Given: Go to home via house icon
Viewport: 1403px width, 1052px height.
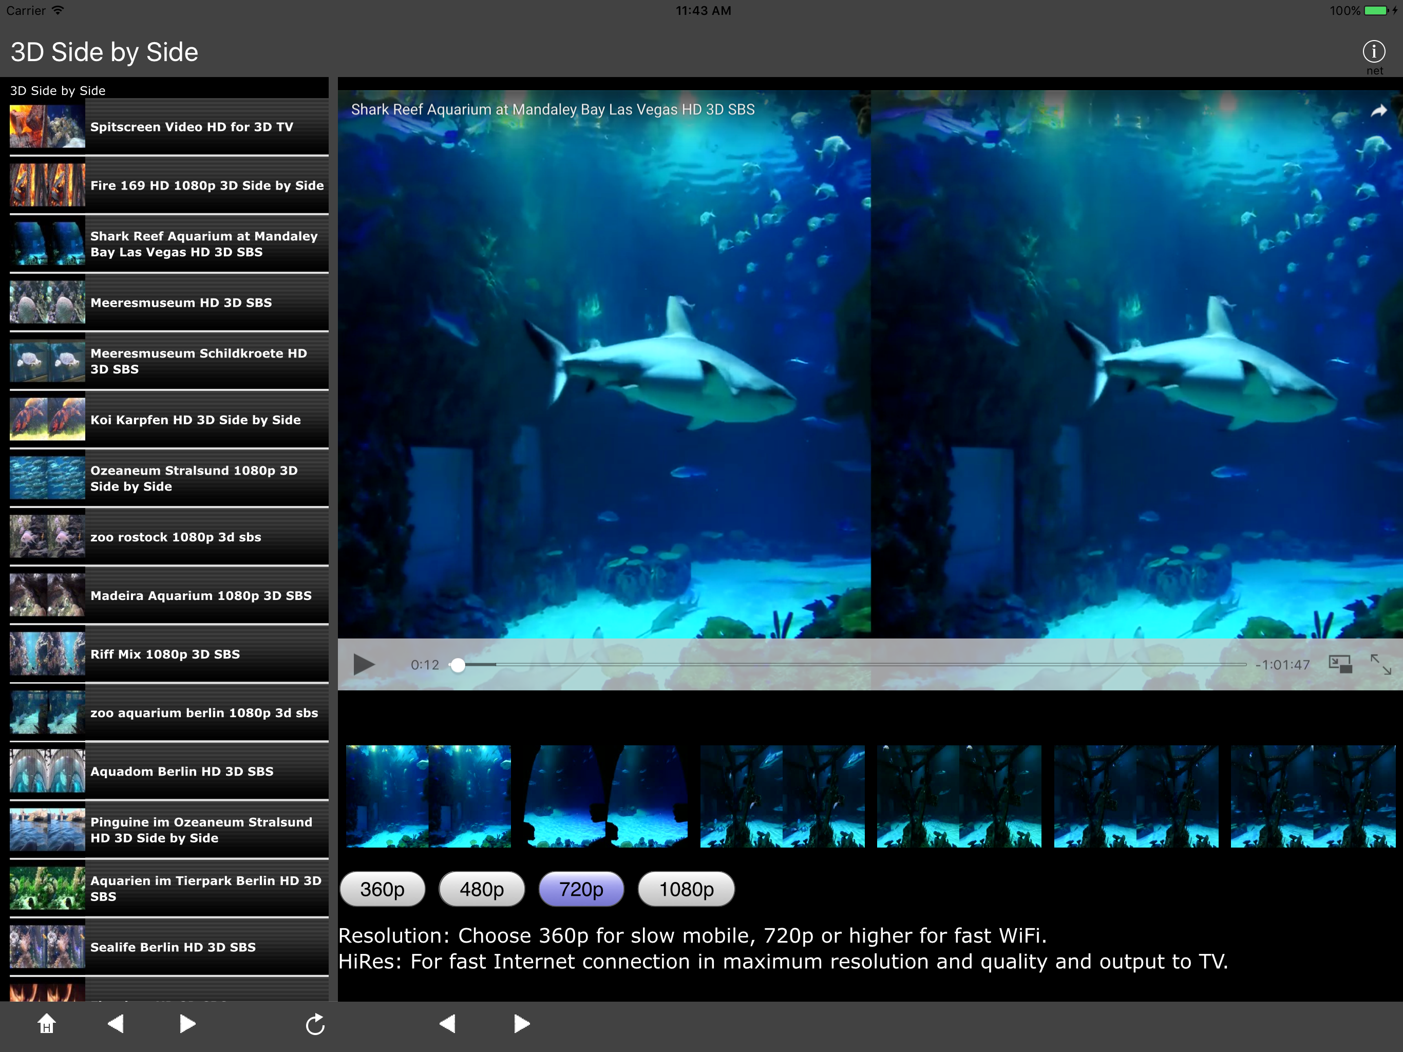Looking at the screenshot, I should click(46, 1023).
